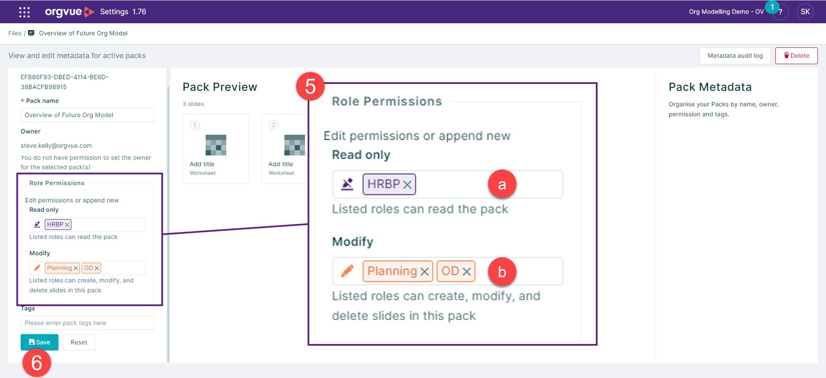Delete the selected pack
The height and width of the screenshot is (378, 826).
796,56
